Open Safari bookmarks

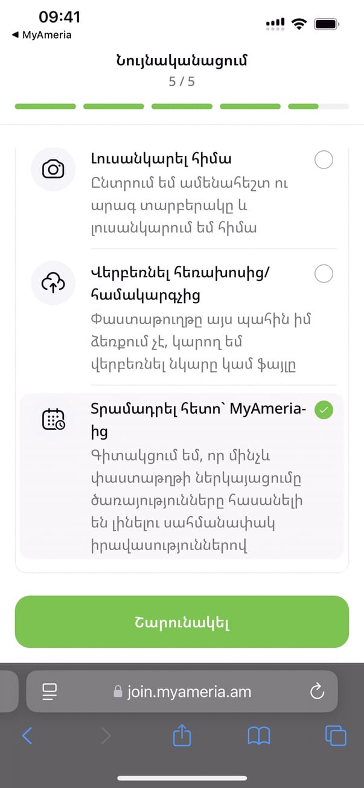pos(259,735)
